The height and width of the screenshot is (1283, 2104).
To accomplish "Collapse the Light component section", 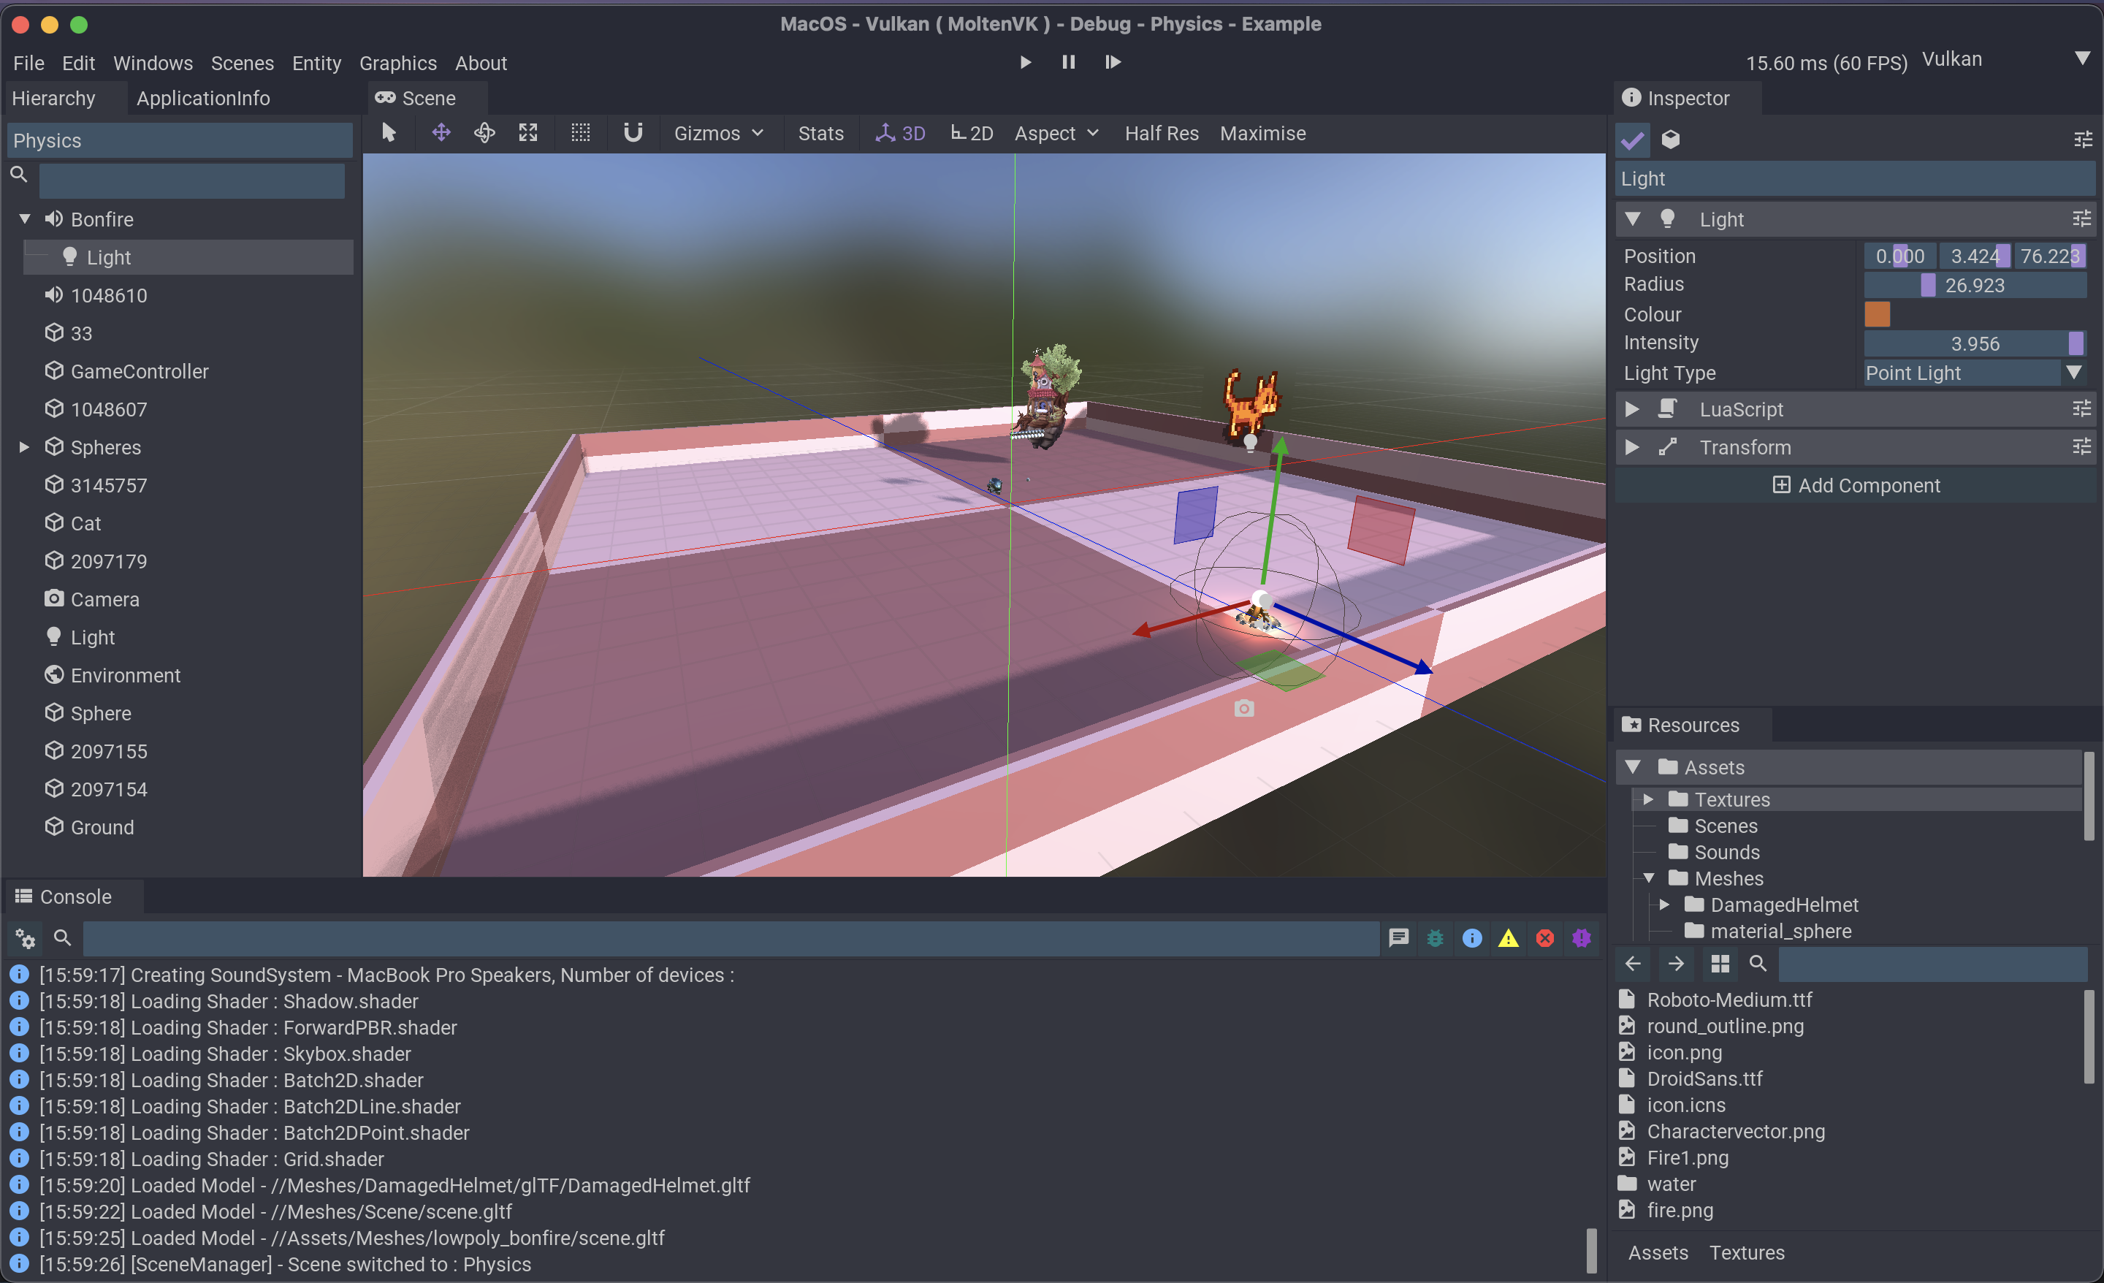I will [x=1633, y=218].
